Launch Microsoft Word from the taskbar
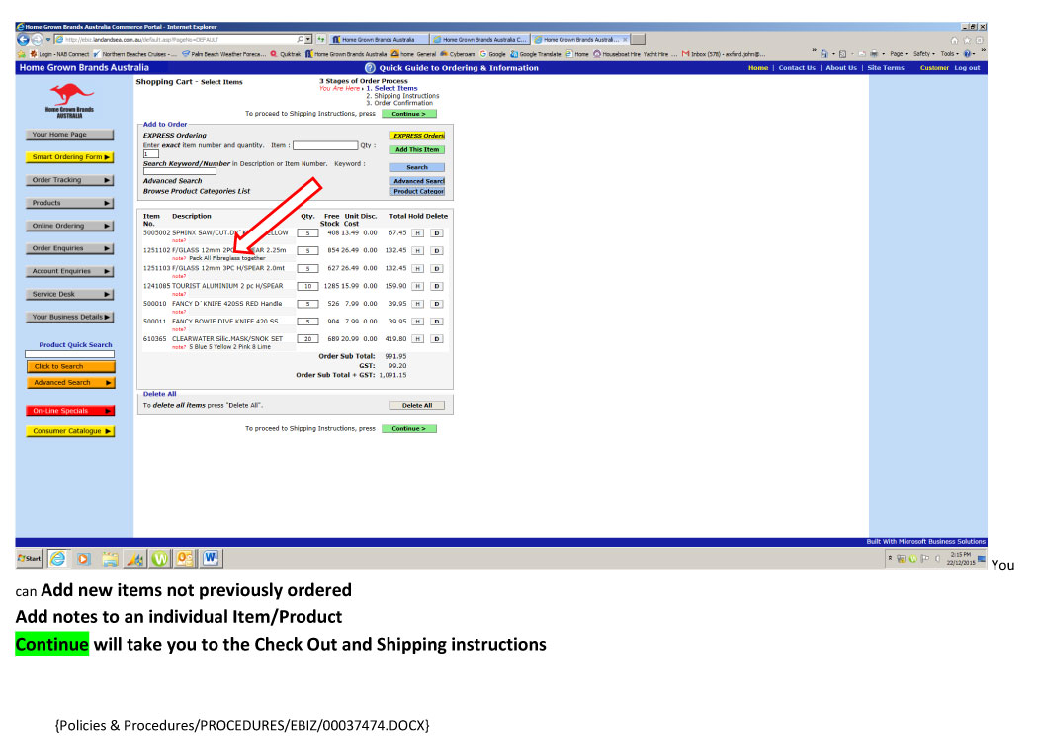1038x738 pixels. tap(211, 558)
